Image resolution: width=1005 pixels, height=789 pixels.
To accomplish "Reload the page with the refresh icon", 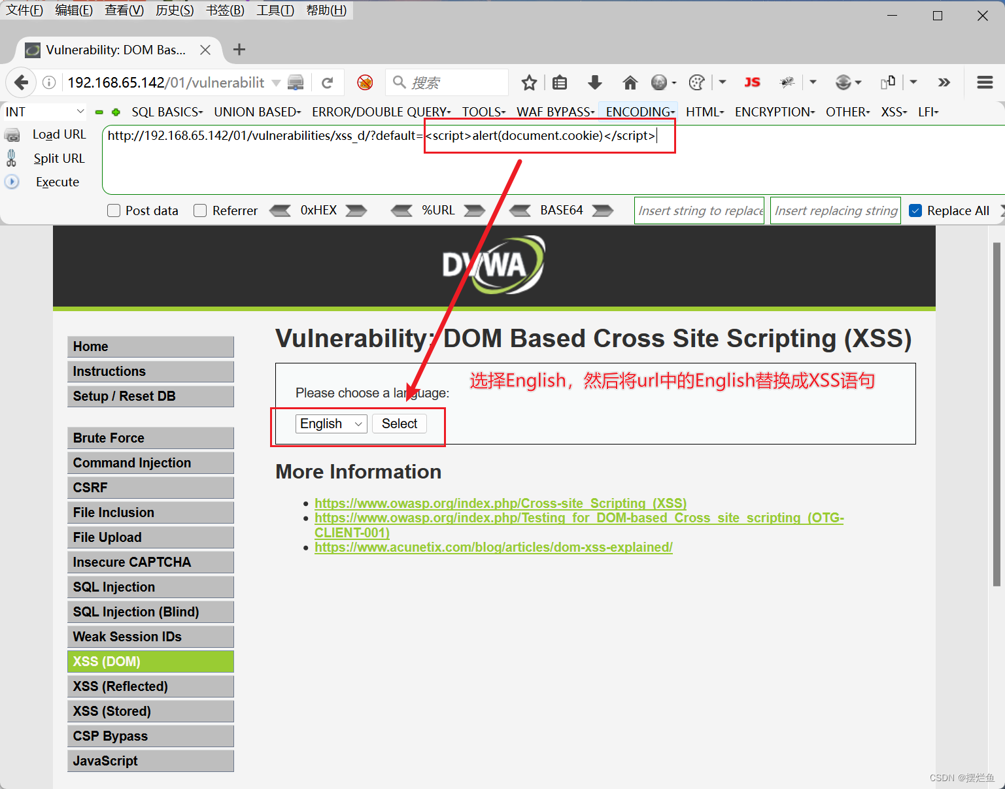I will (328, 82).
